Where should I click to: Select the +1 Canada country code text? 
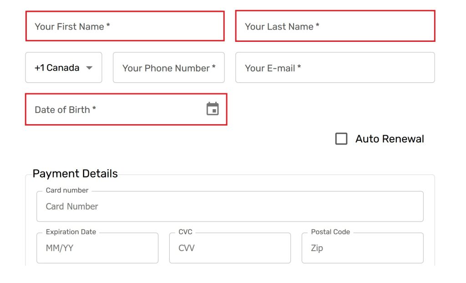point(57,68)
